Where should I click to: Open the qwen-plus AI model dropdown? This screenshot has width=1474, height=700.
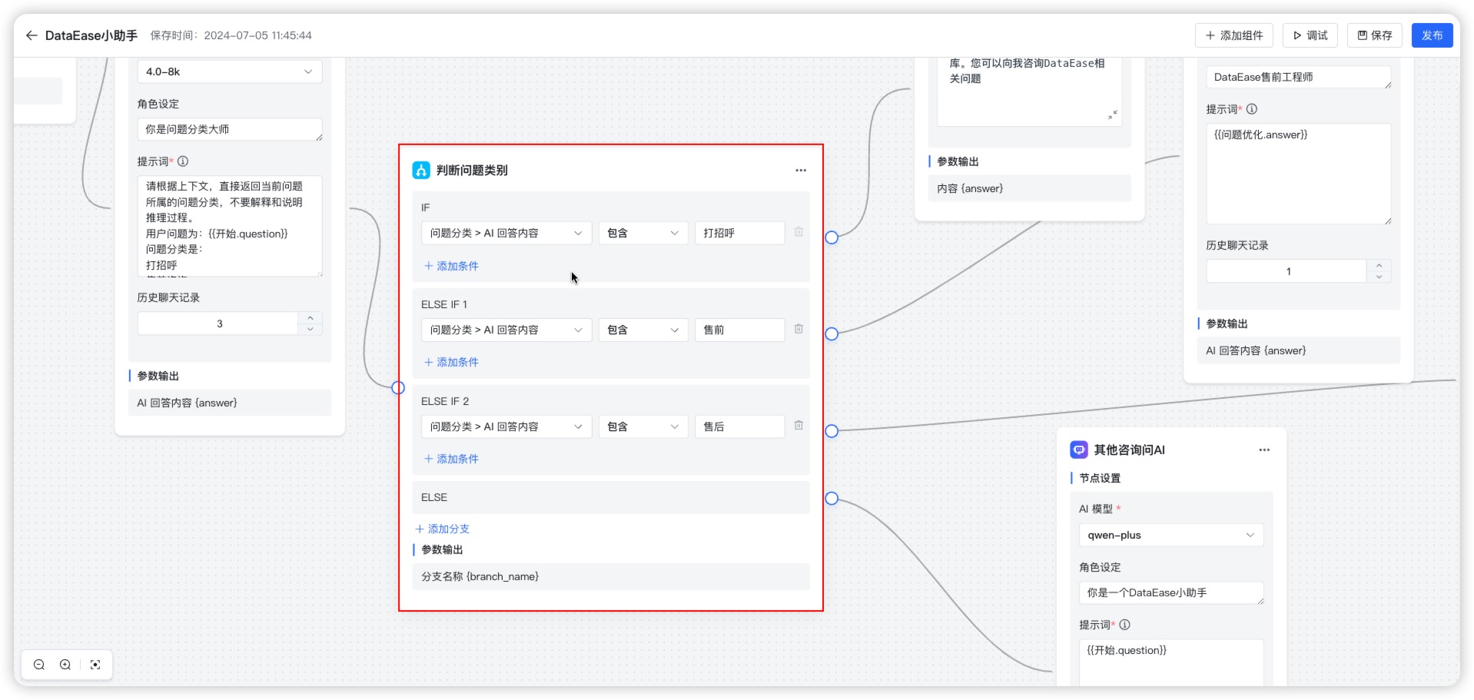(x=1170, y=535)
